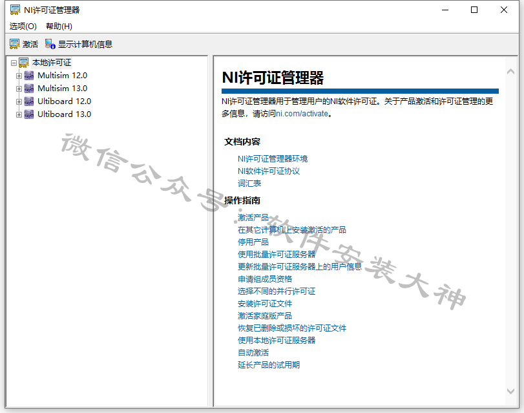Click the 操作指南 section heading
Image resolution: width=524 pixels, height=413 pixels.
pyautogui.click(x=242, y=200)
